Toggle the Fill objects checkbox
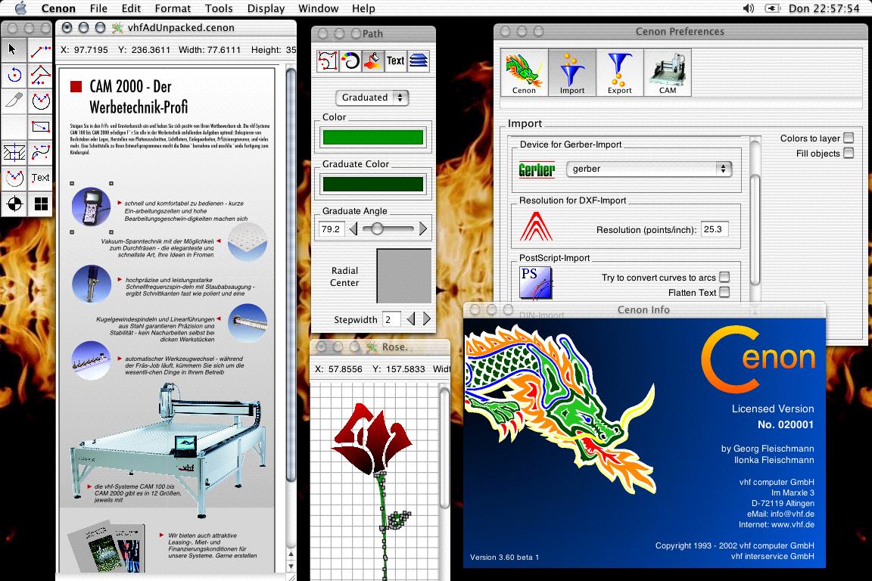This screenshot has height=581, width=872. [x=849, y=153]
